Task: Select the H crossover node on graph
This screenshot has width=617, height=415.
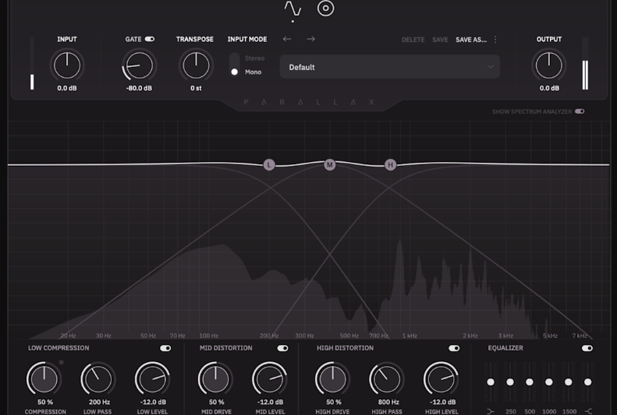Action: click(390, 164)
